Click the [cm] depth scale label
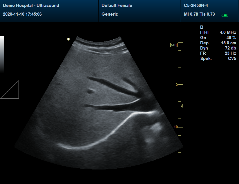The height and width of the screenshot is (184, 239). click(174, 44)
